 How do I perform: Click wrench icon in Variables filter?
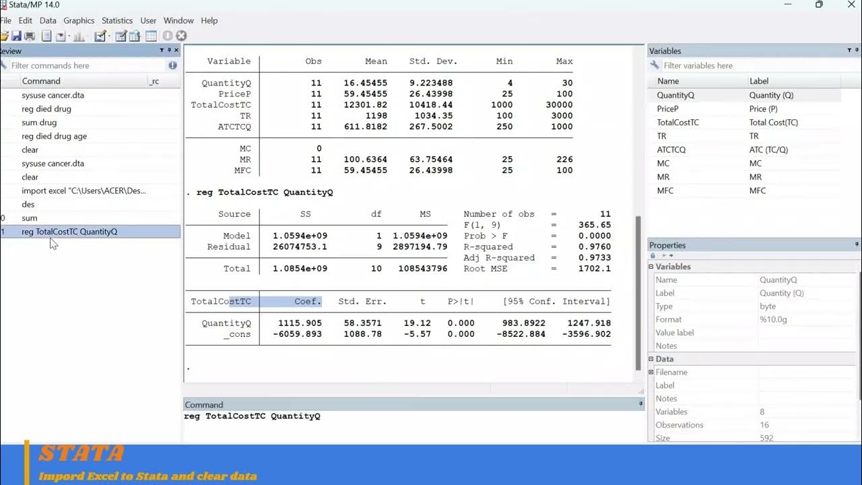coord(655,65)
